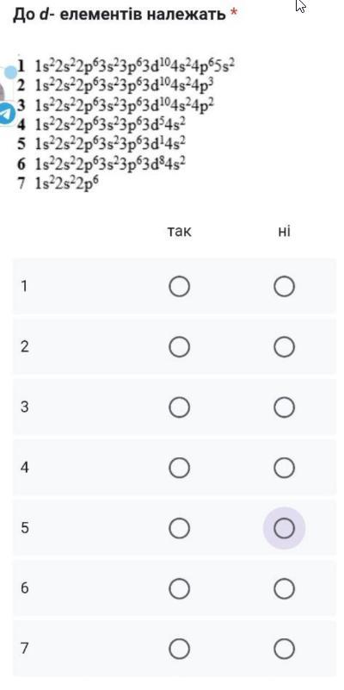Select 'ні' for row 3
Image resolution: width=344 pixels, height=690 pixels.
click(285, 407)
